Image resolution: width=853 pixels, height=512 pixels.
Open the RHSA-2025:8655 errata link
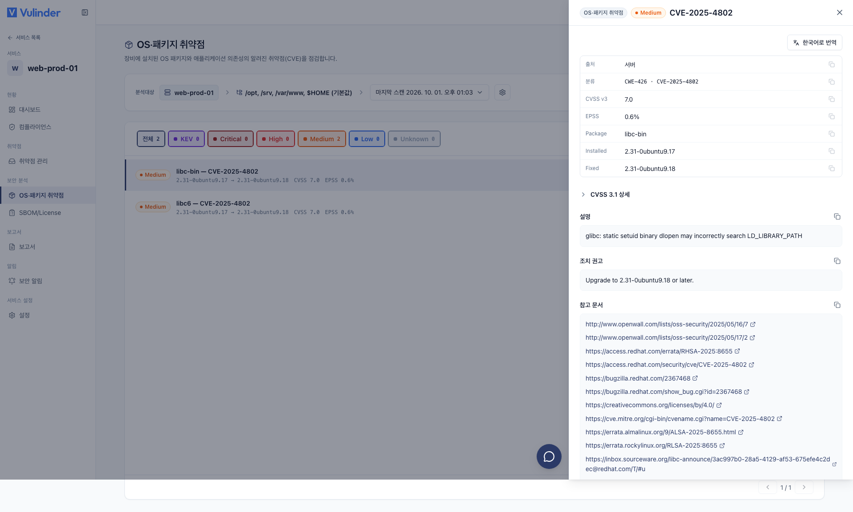click(662, 351)
